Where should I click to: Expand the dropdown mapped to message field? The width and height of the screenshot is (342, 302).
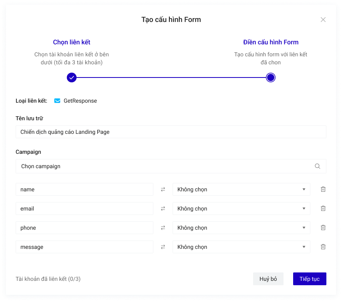click(241, 247)
